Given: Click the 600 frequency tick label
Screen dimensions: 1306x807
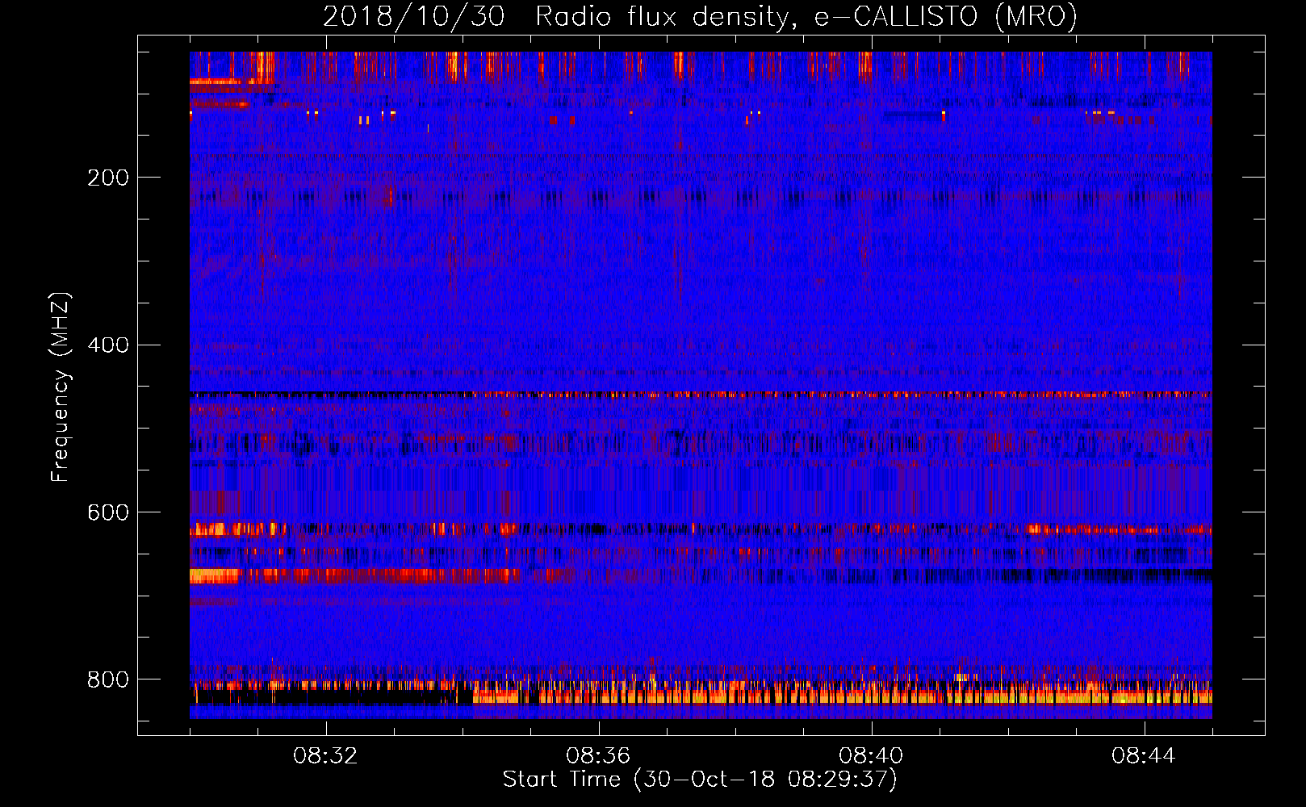Looking at the screenshot, I should [108, 513].
